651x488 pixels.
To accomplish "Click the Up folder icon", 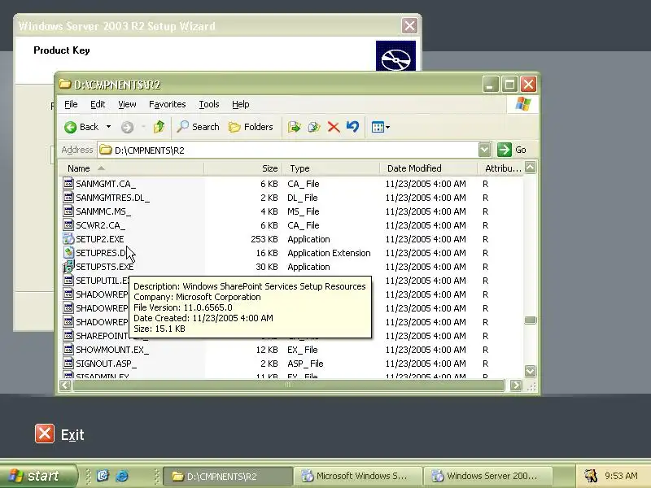I will tap(159, 127).
